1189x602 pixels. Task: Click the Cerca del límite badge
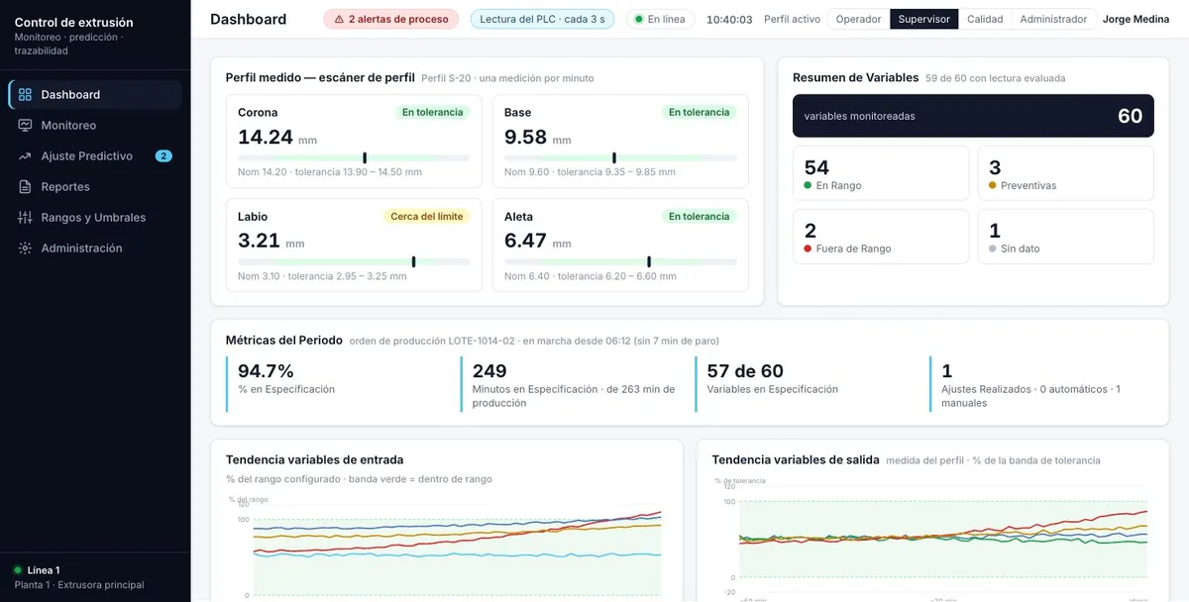click(426, 217)
